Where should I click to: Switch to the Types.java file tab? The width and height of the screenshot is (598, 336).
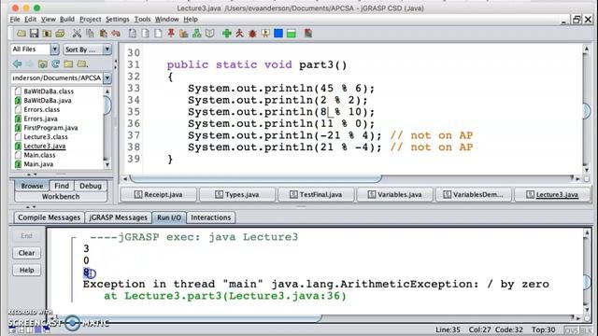(x=237, y=195)
